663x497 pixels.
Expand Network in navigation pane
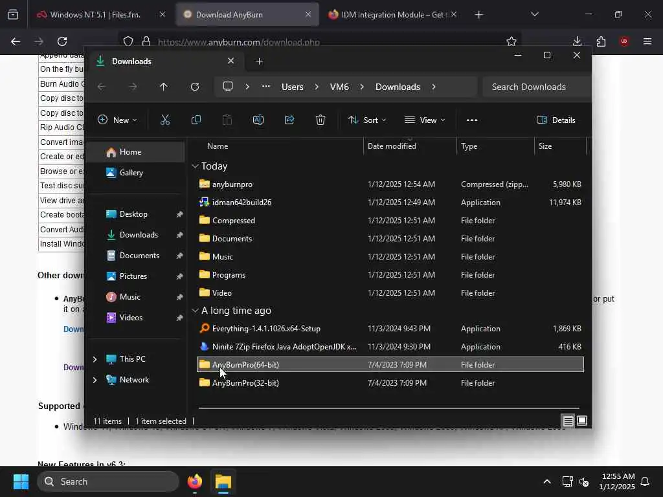[x=95, y=380]
